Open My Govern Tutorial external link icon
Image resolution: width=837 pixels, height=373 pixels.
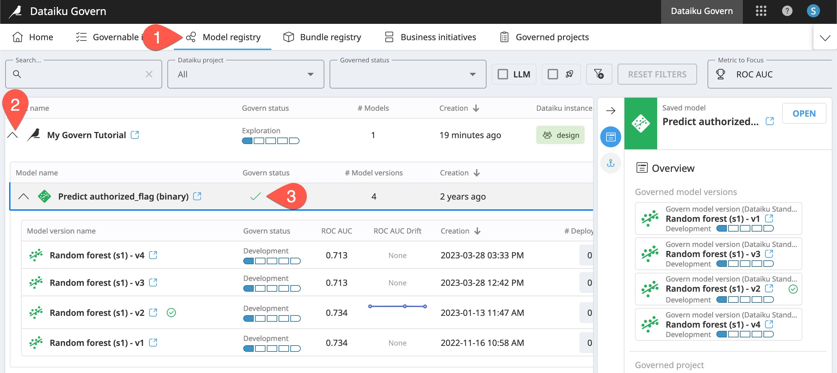pos(135,135)
